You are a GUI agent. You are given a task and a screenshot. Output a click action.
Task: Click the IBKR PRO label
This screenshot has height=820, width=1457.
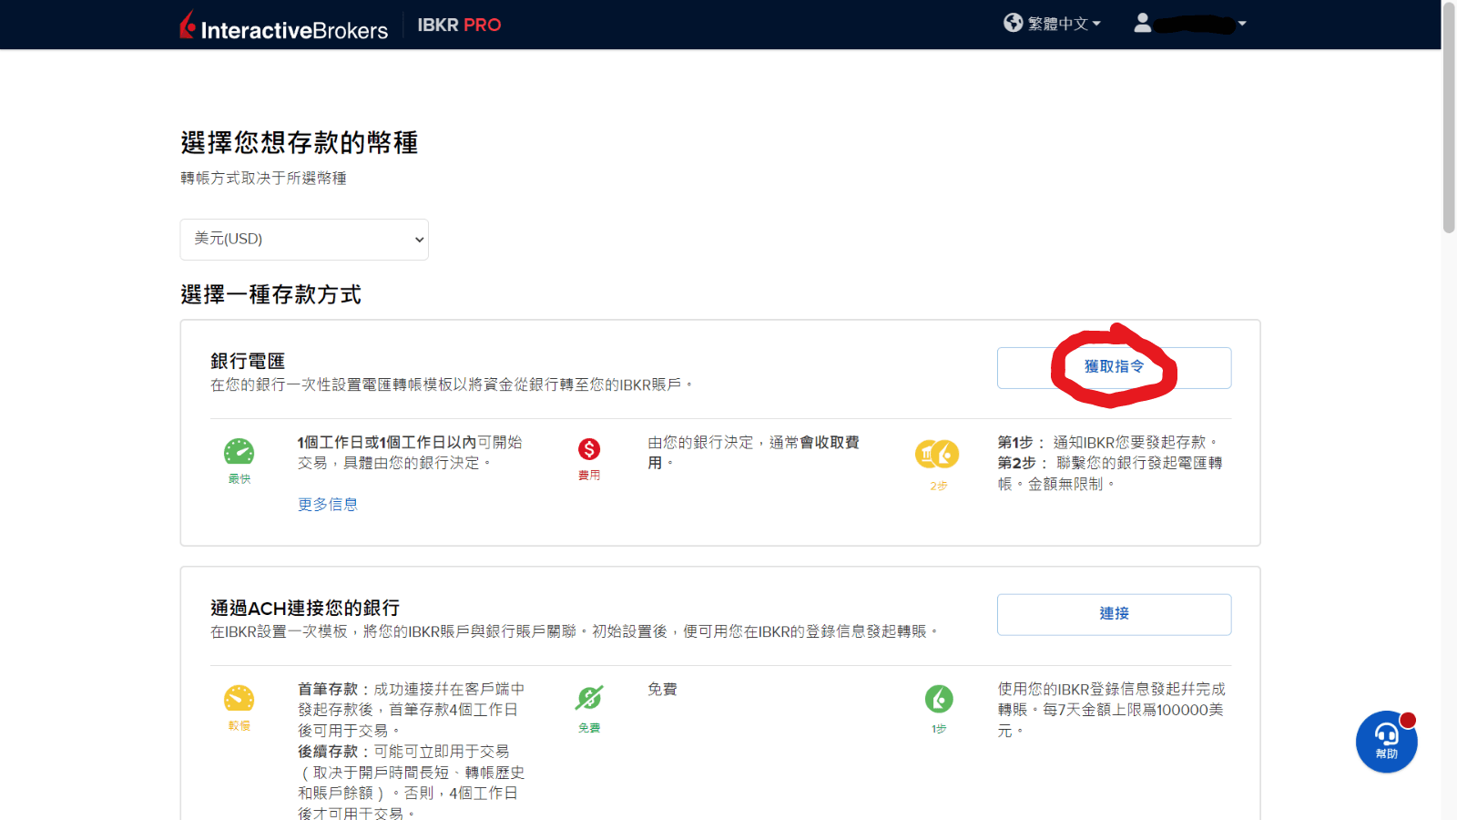[x=459, y=25]
